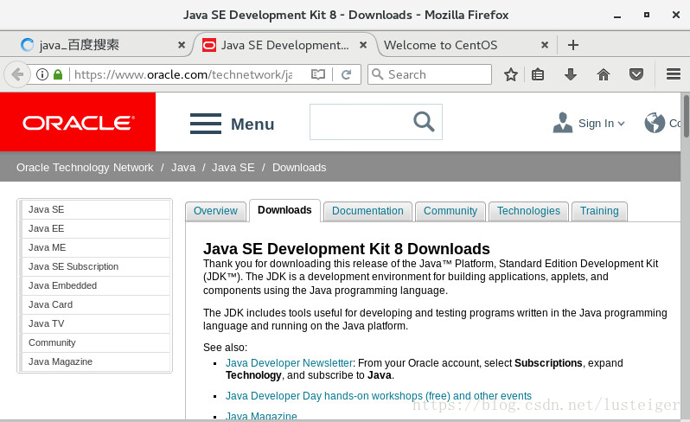This screenshot has height=422, width=690.
Task: Open site information icon in address bar
Action: [42, 74]
